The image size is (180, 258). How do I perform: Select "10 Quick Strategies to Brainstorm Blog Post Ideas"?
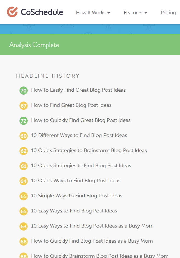[89, 150]
